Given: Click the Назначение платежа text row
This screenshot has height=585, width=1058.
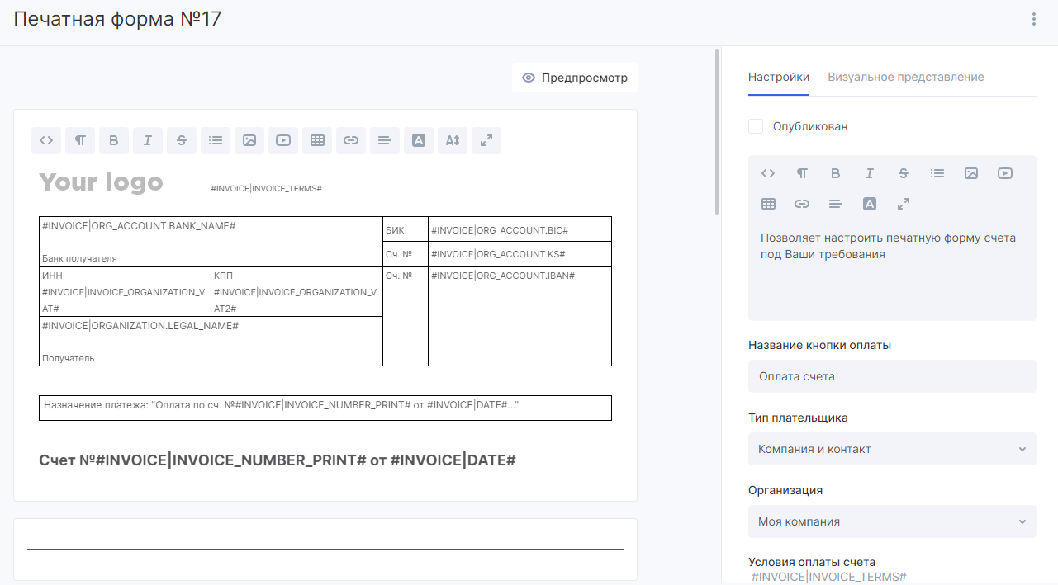Looking at the screenshot, I should pos(325,408).
